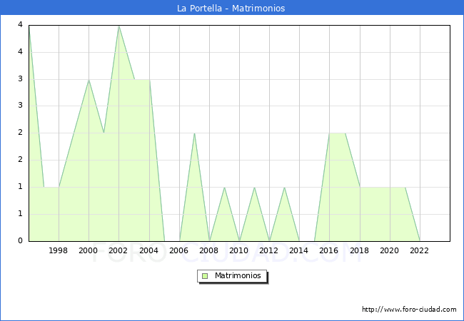Click the chart title 'La Portella - Matrimonios'
The image size is (464, 321).
pos(231,8)
